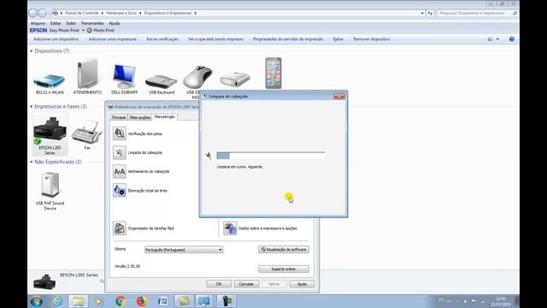
Task: Click Iniciar verificação
Action: 162,39
